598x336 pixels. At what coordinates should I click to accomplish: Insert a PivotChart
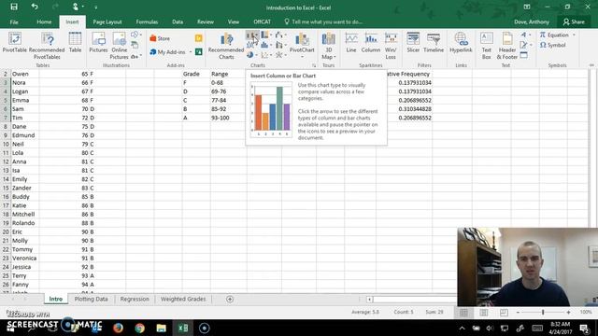click(x=302, y=46)
